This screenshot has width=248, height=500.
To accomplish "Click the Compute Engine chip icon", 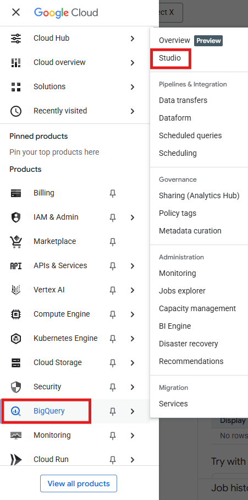I will coord(15,314).
